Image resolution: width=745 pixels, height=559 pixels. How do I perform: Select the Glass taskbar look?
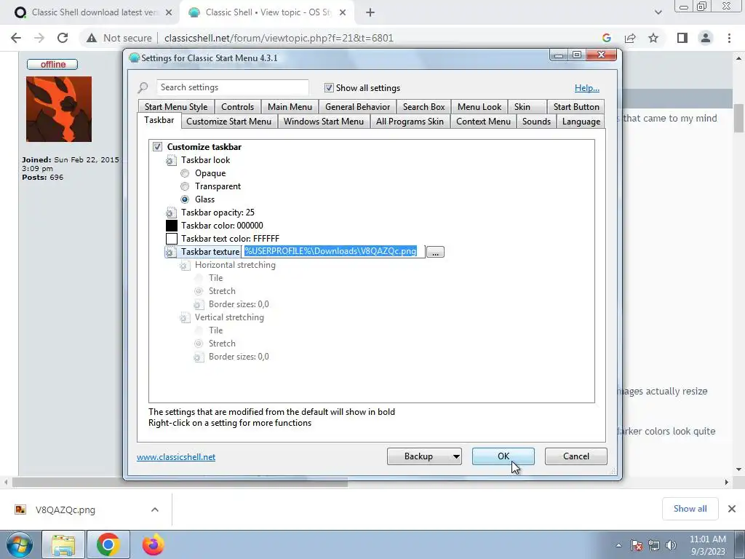point(185,199)
